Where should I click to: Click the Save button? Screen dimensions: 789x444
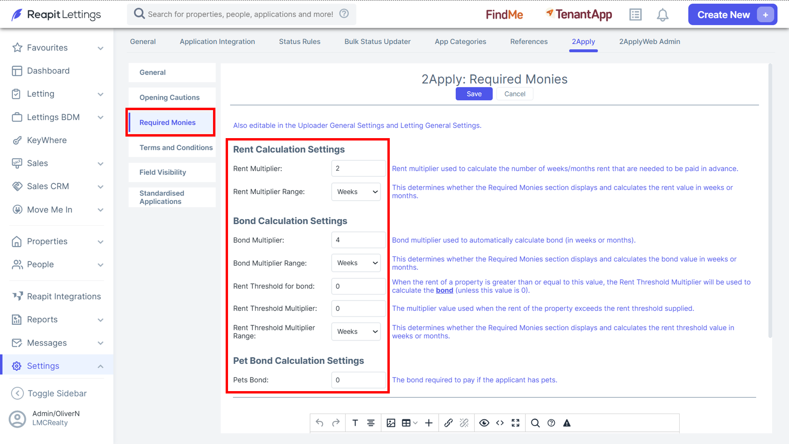(474, 94)
